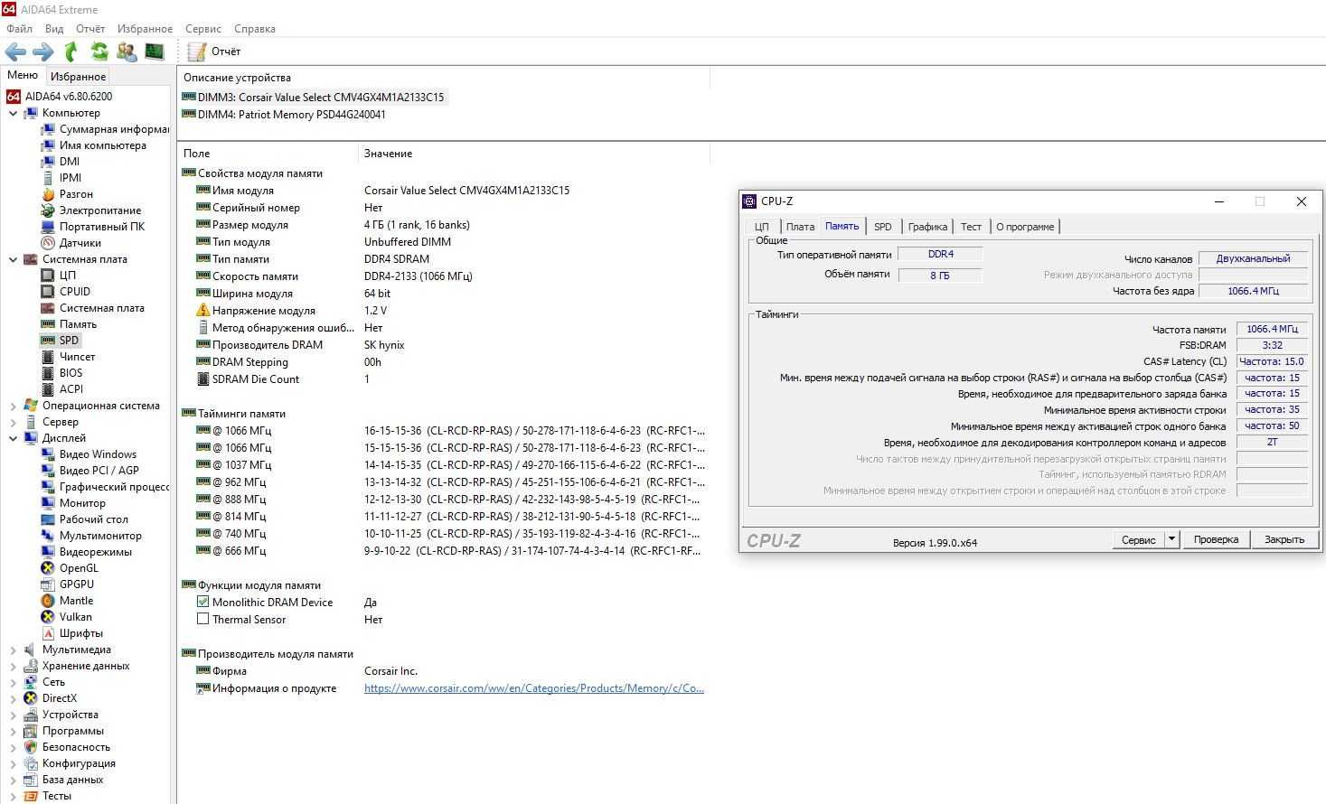Image resolution: width=1326 pixels, height=804 pixels.
Task: Select DIMM3 Corsair Value Select device row
Action: tap(314, 98)
